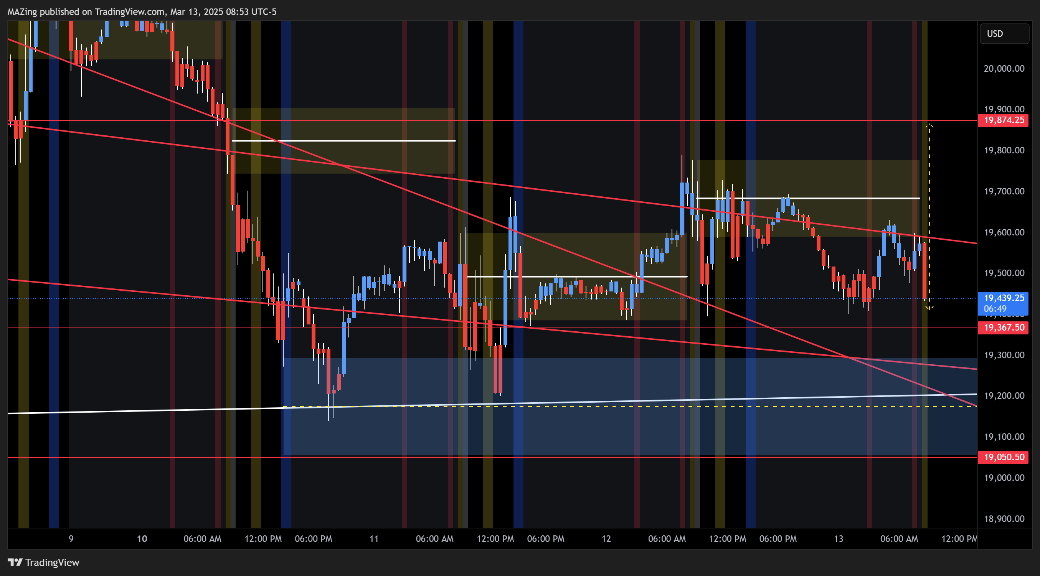Viewport: 1040px width, 576px height.
Task: Click the 19,700.00 price axis label
Action: click(x=1004, y=191)
